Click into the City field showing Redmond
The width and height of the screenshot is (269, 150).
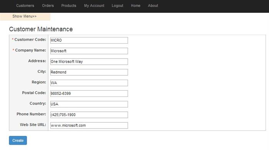click(x=89, y=72)
